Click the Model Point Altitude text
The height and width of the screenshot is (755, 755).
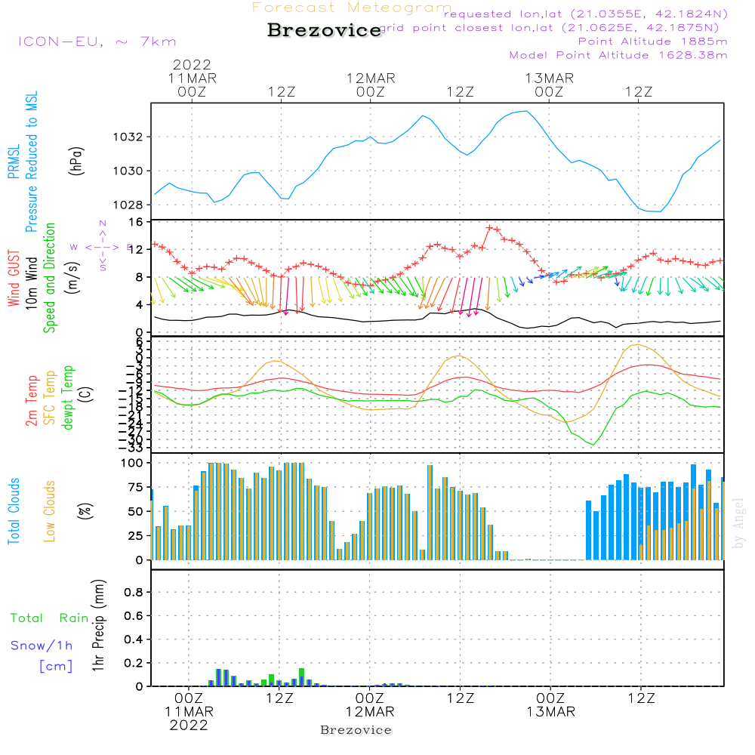(x=618, y=55)
